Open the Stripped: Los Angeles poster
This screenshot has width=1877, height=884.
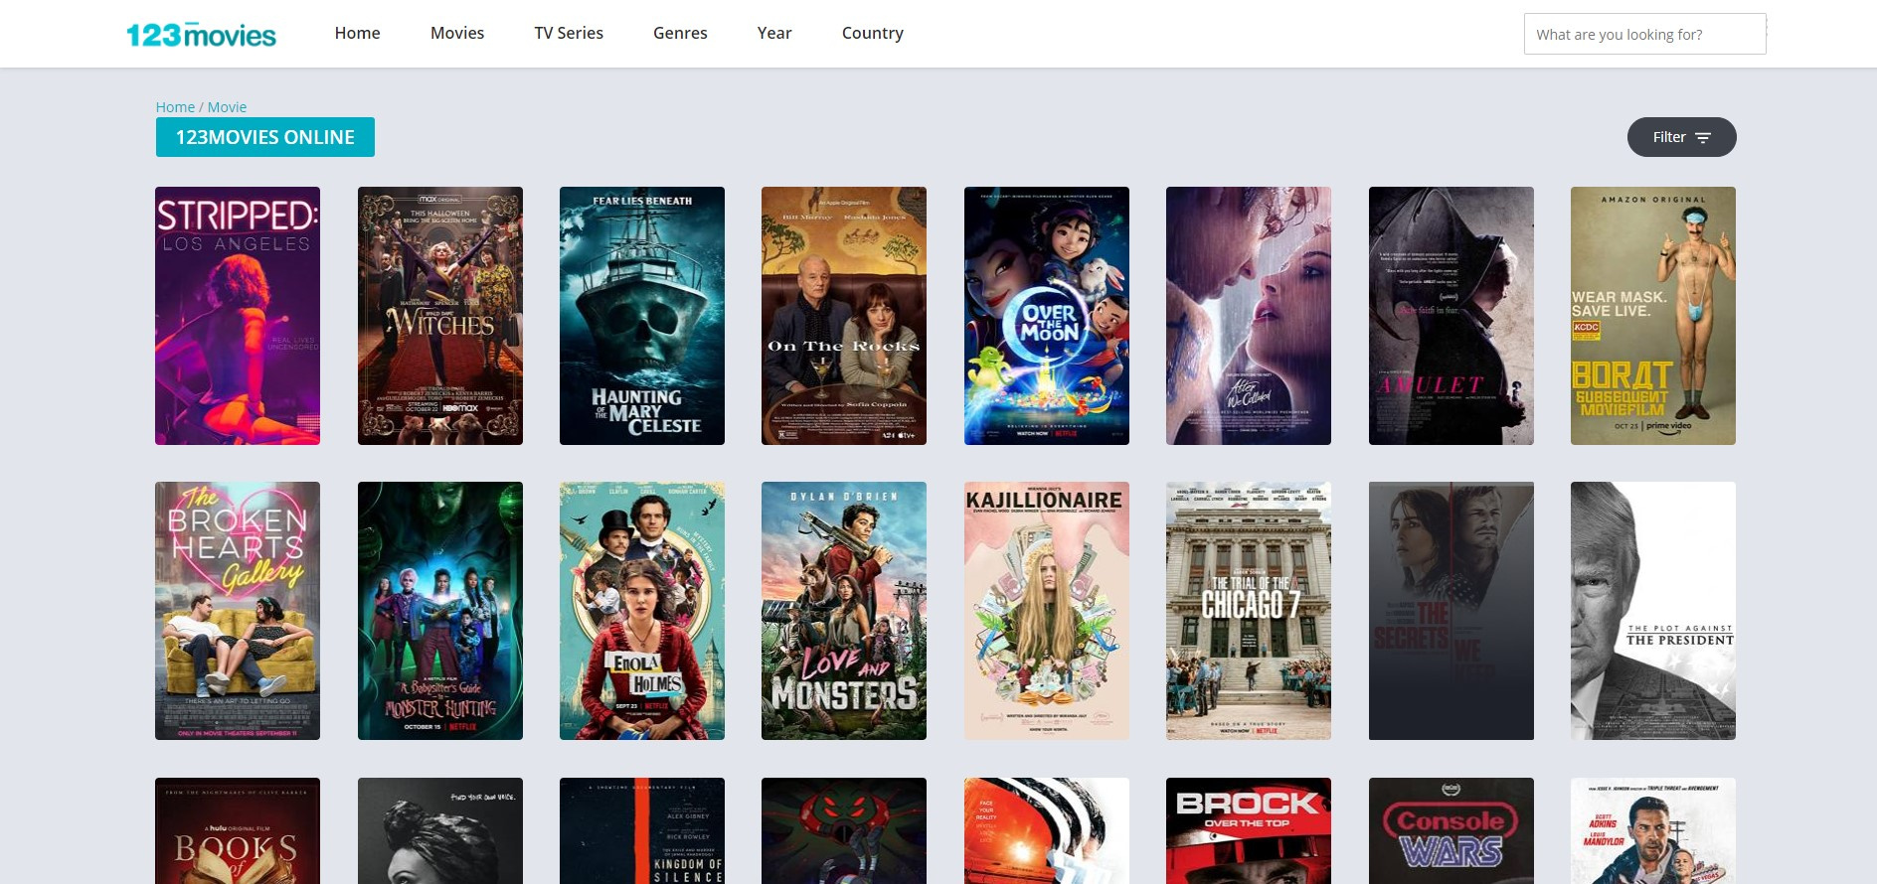tap(238, 316)
